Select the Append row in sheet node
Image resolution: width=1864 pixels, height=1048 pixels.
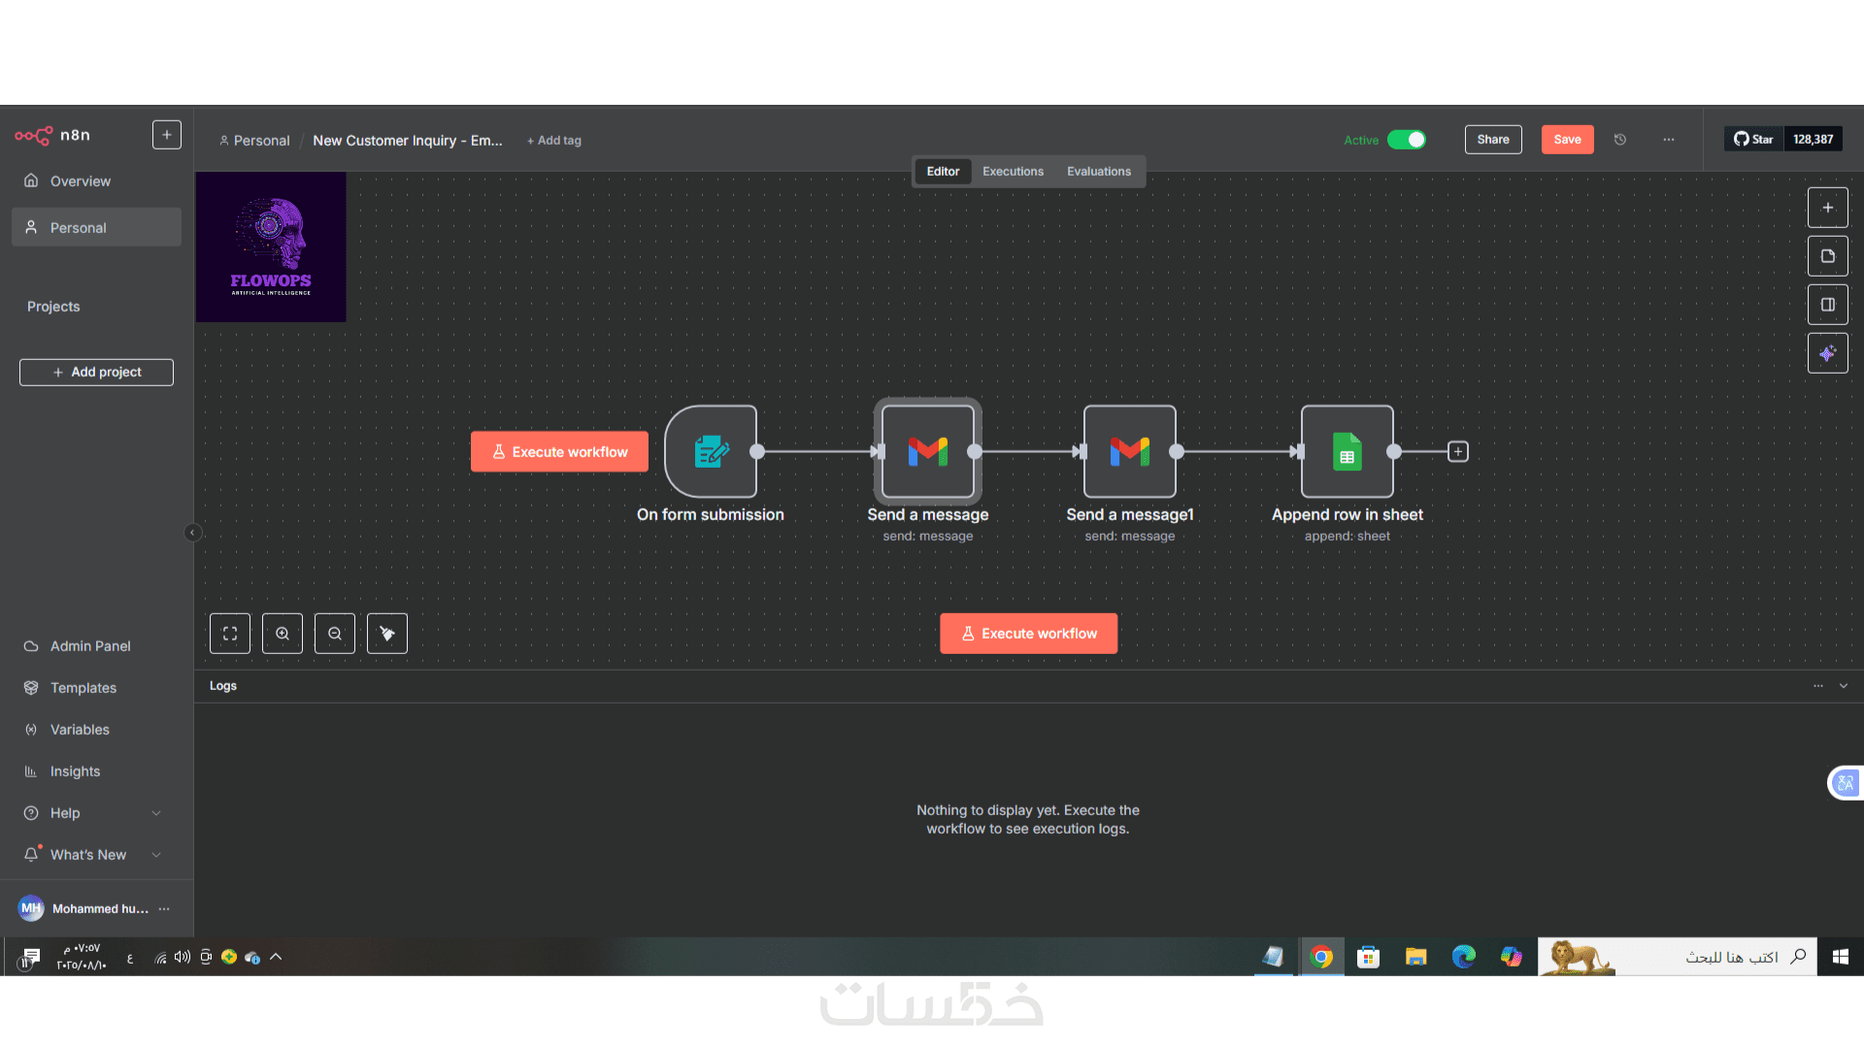click(1347, 452)
